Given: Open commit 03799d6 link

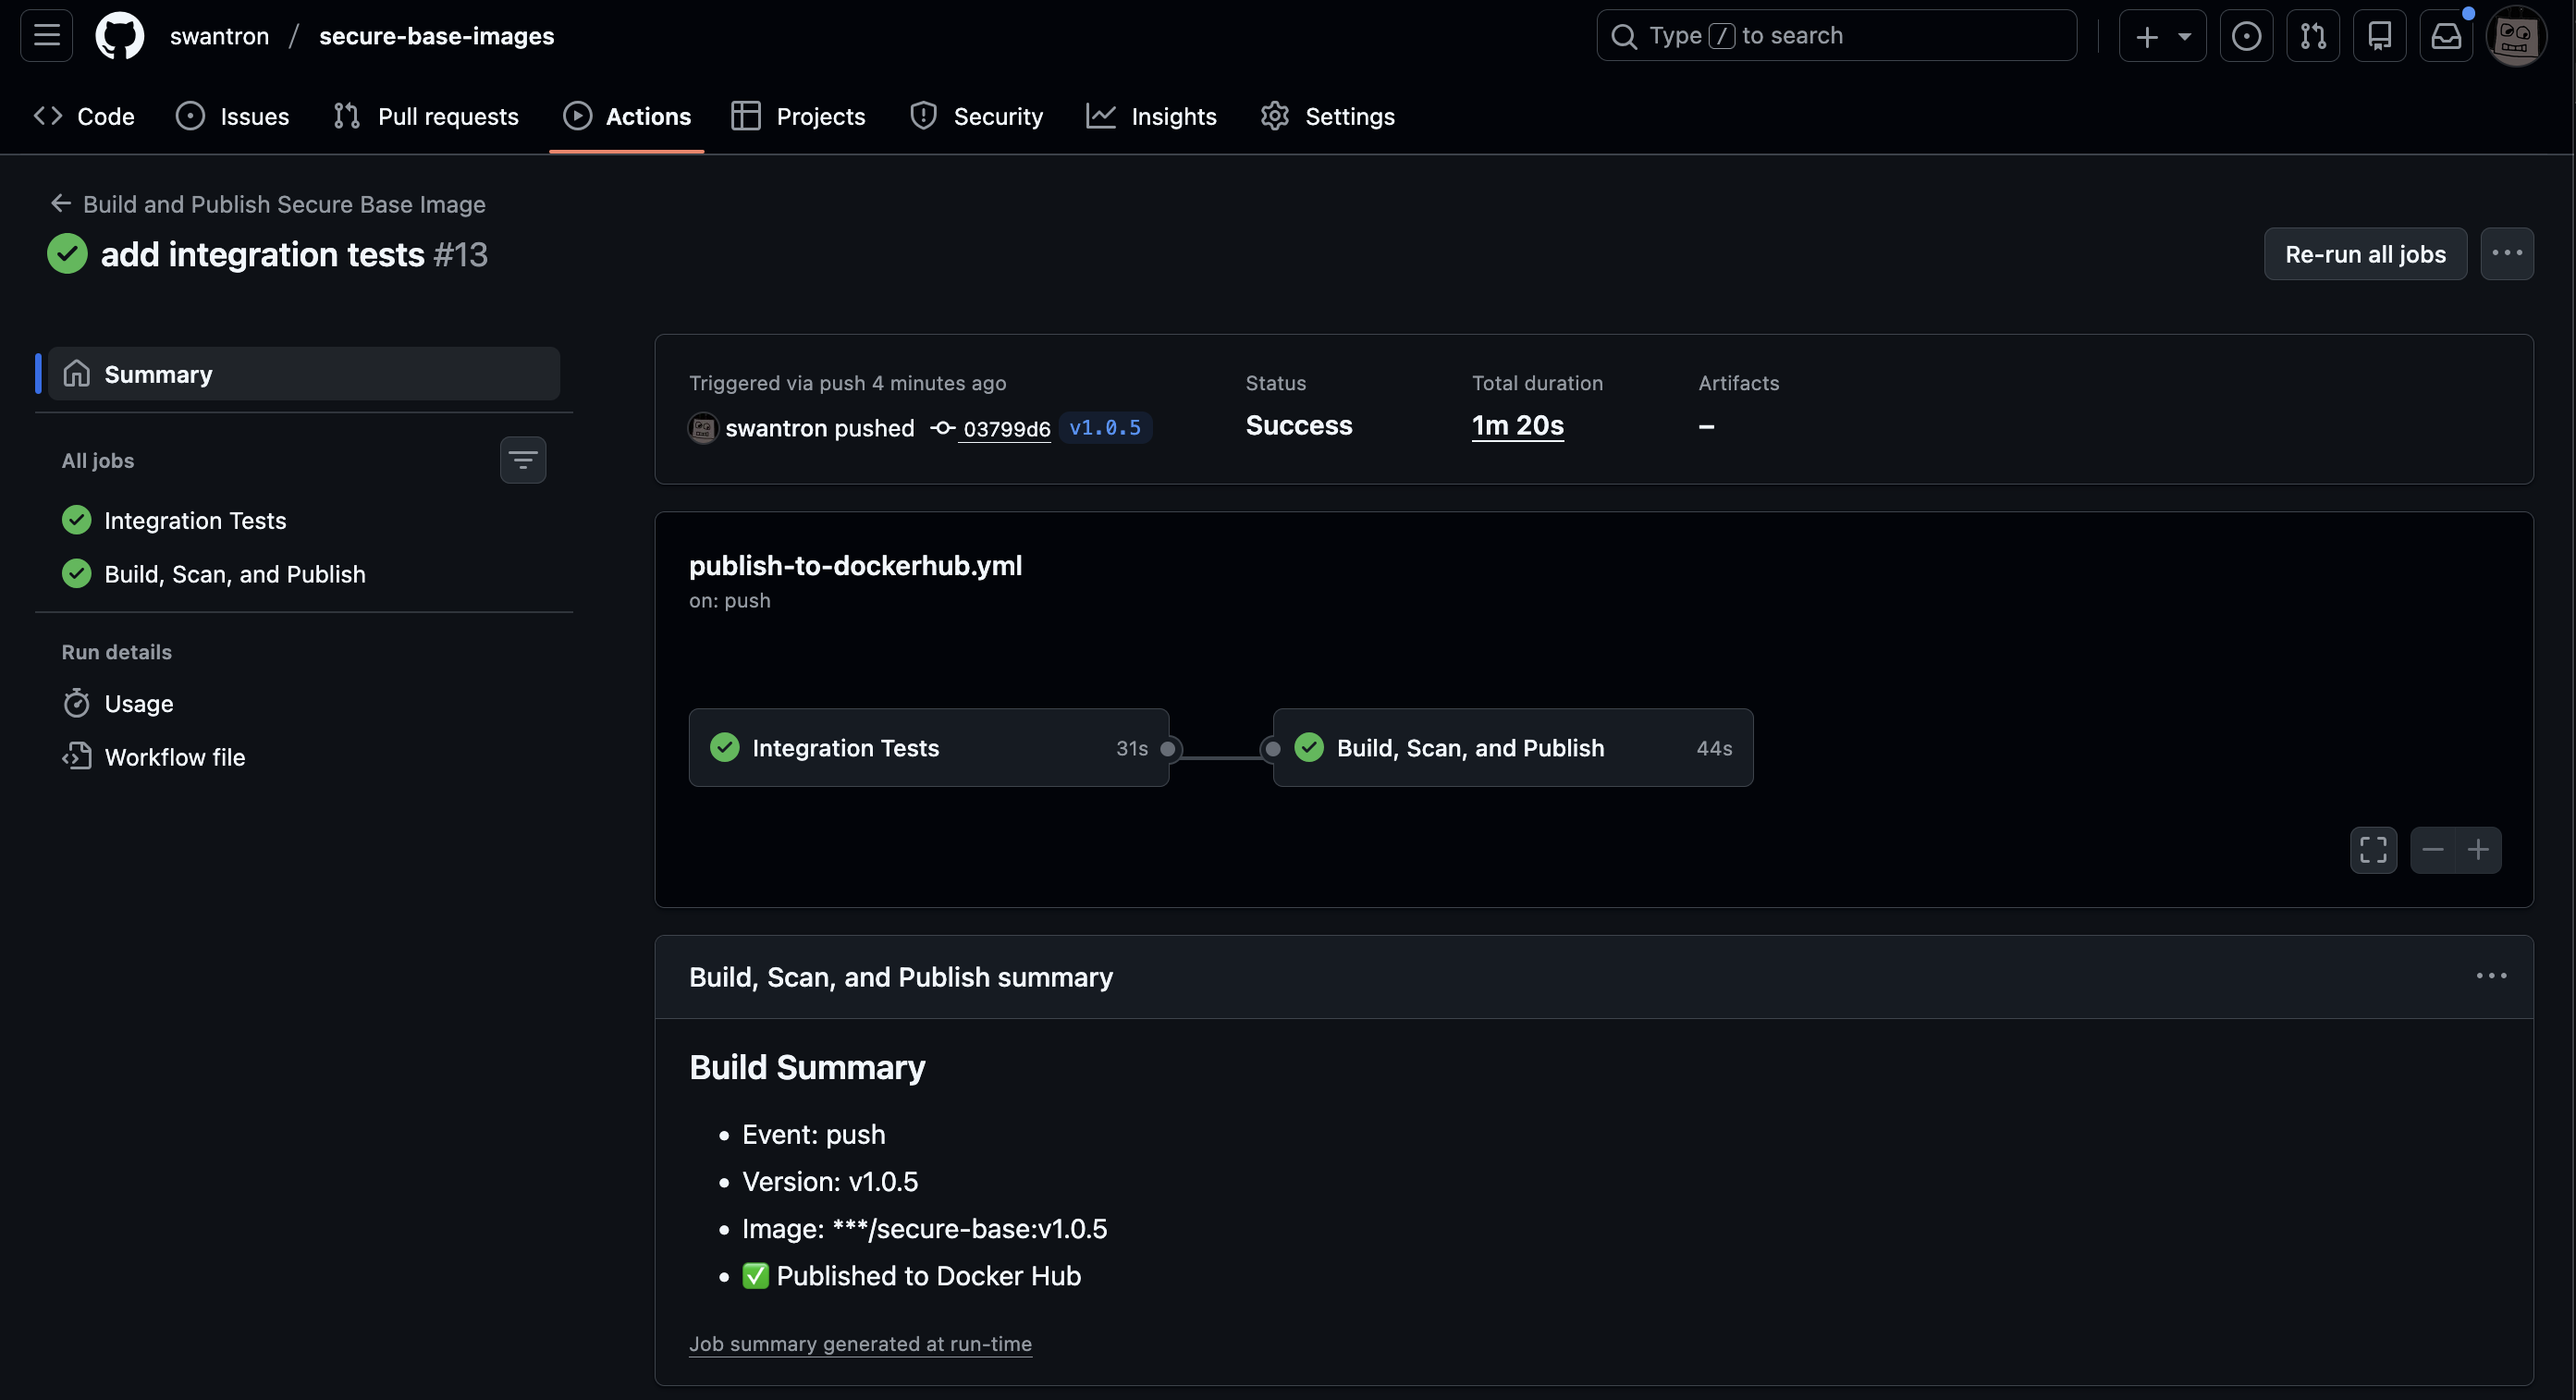Looking at the screenshot, I should 1006,428.
